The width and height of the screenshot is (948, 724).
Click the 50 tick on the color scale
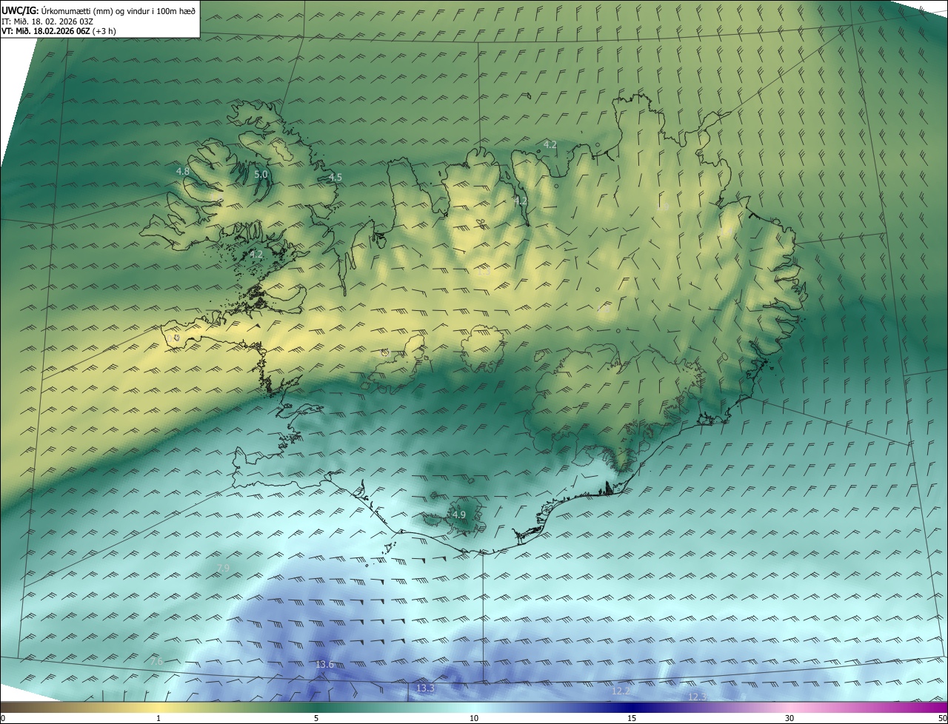pos(942,718)
